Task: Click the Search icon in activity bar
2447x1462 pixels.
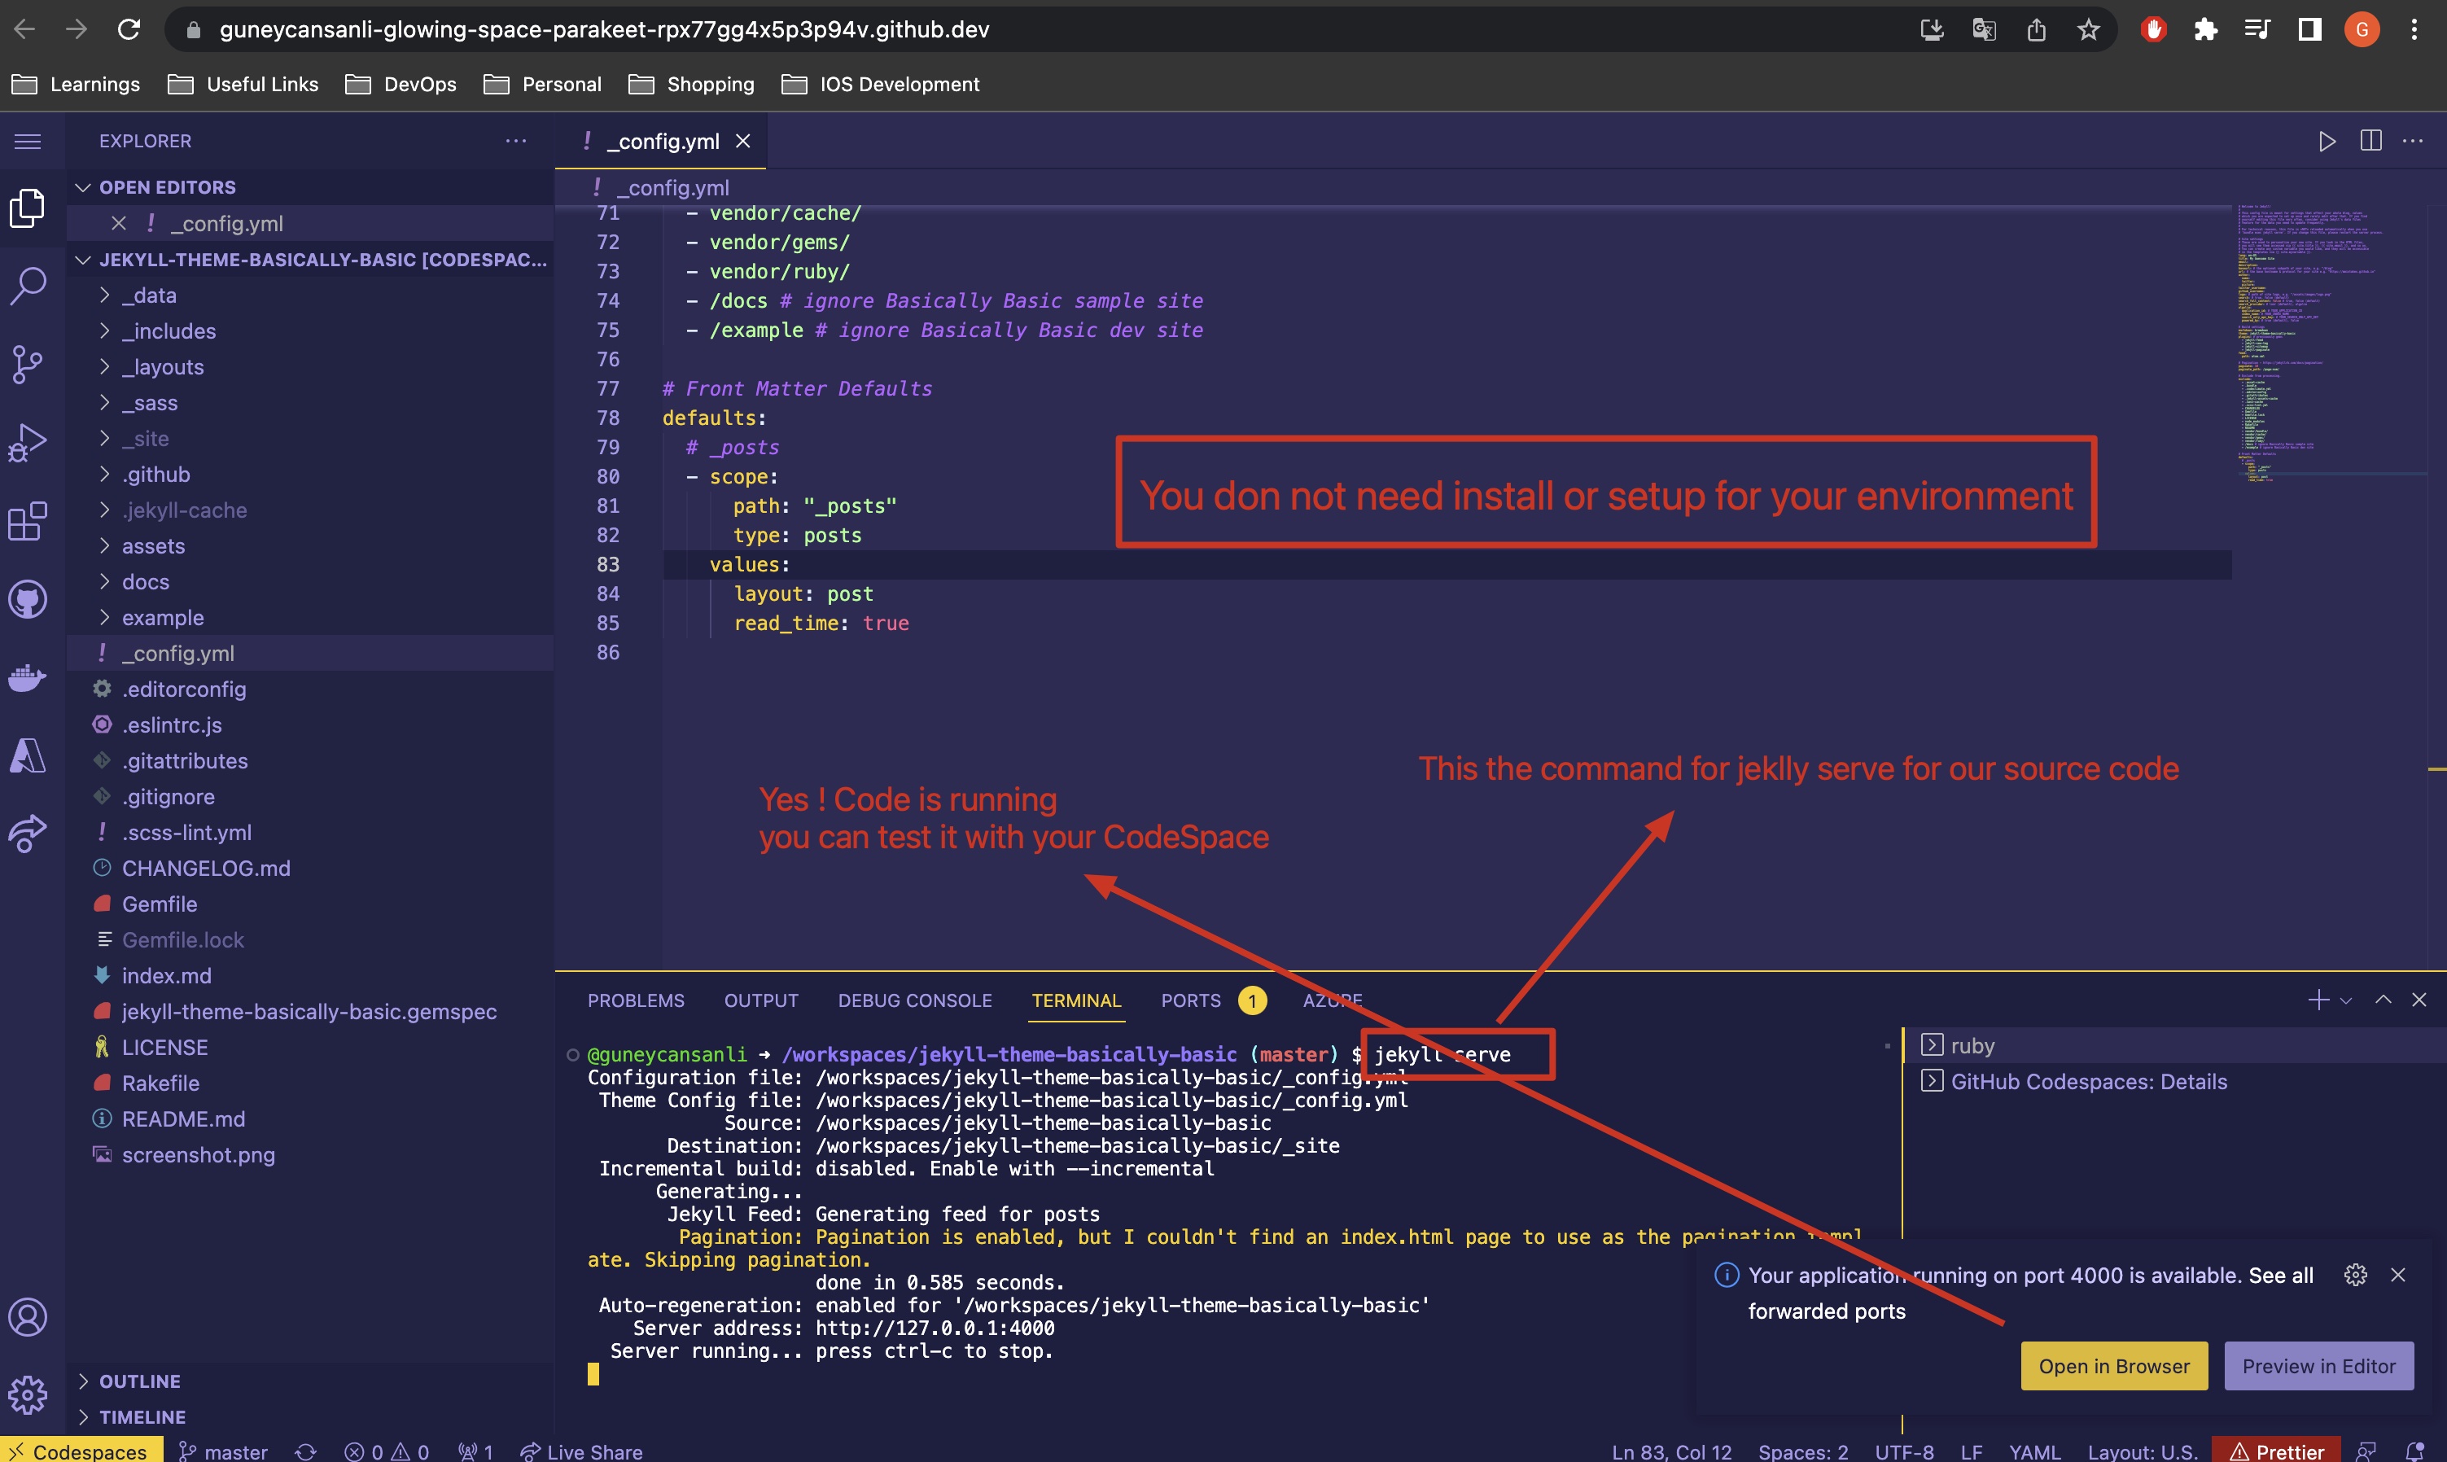Action: (x=26, y=284)
